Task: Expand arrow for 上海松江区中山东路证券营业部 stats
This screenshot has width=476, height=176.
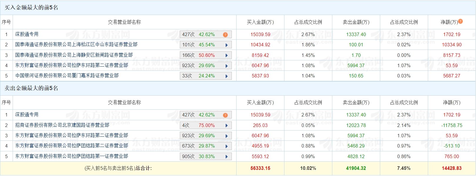Action: tap(227, 45)
